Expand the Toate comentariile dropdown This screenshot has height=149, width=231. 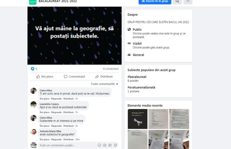pyautogui.click(x=105, y=84)
